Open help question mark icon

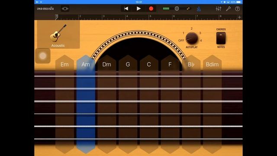coord(238,9)
